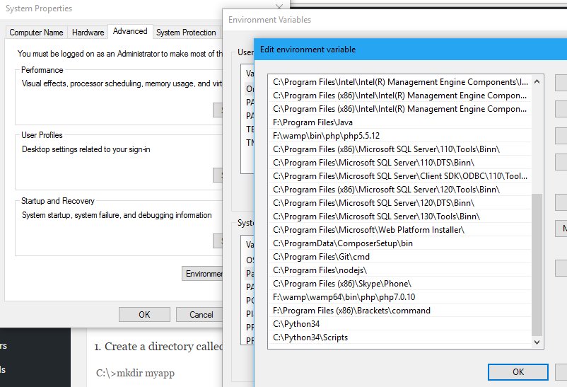
Task: Select the Skype\Phone path entry
Action: [x=400, y=283]
